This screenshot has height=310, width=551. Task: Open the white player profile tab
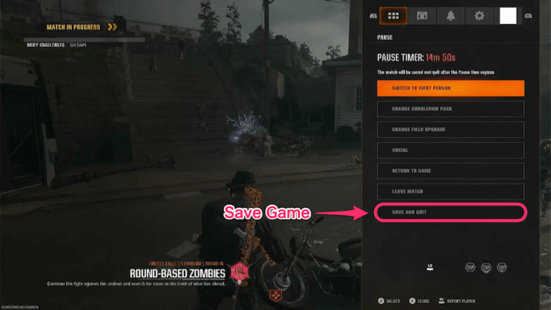(x=508, y=16)
